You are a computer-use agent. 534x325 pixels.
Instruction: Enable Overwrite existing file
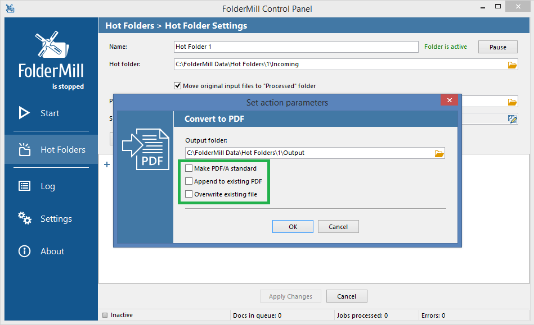point(189,194)
